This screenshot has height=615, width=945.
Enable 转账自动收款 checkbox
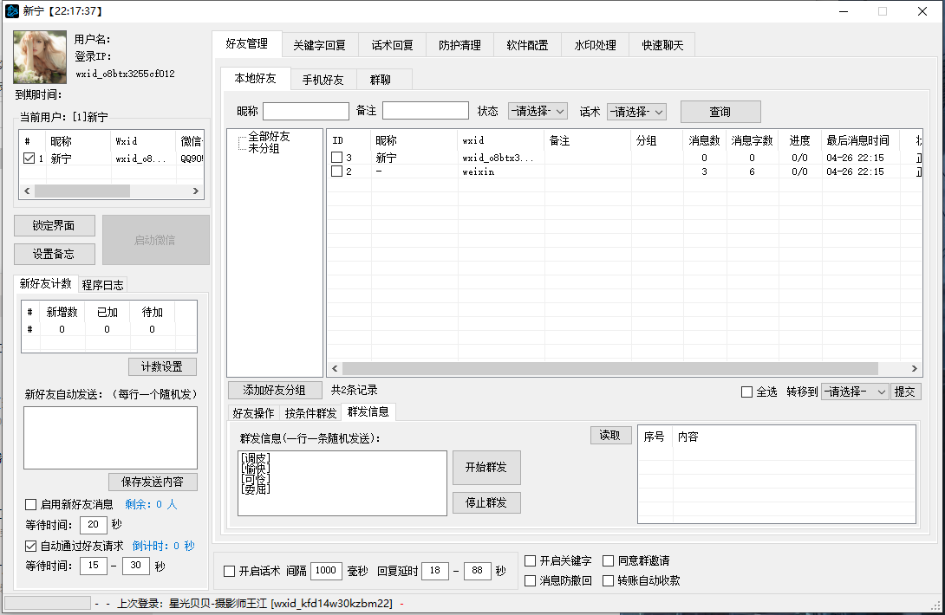[608, 580]
